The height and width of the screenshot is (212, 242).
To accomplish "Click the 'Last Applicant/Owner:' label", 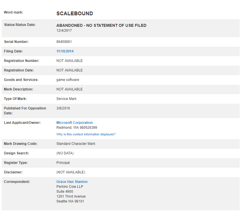I will [x=22, y=123].
